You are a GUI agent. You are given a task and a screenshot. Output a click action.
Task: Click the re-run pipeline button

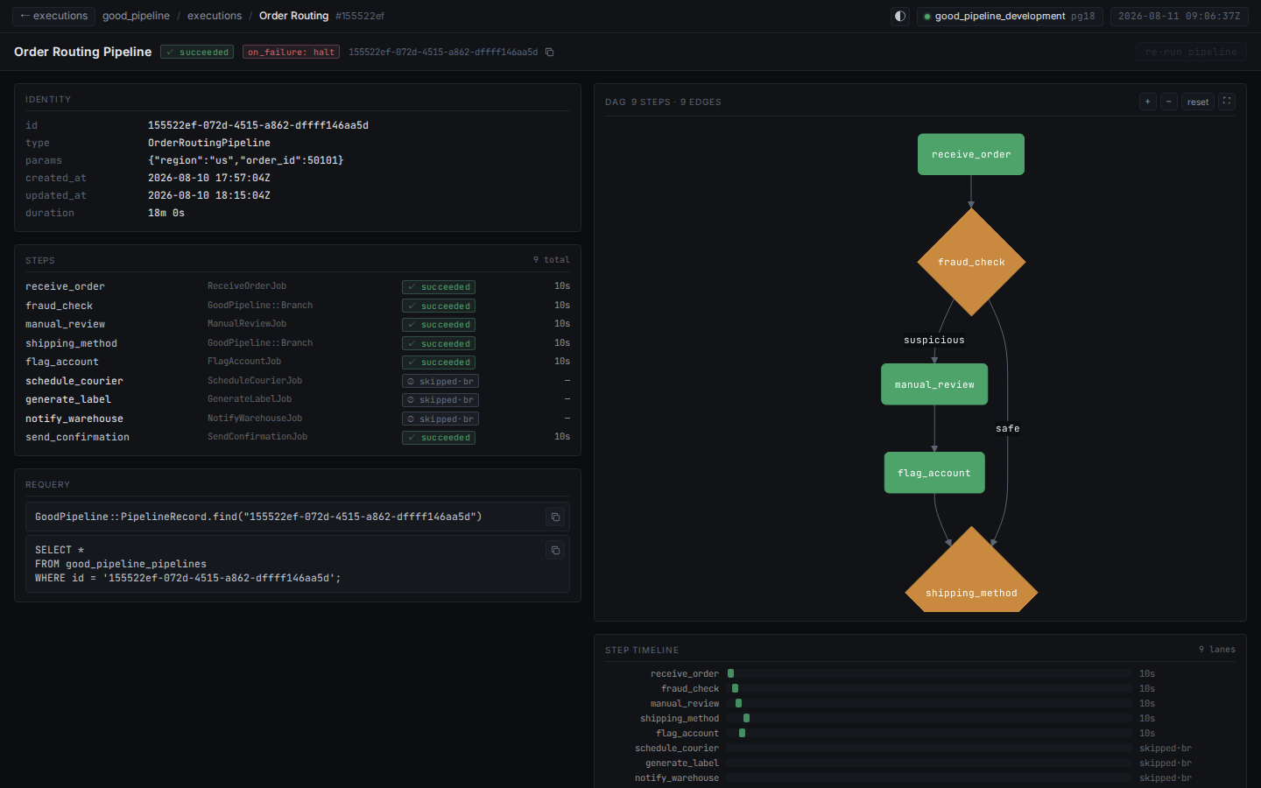pyautogui.click(x=1191, y=53)
